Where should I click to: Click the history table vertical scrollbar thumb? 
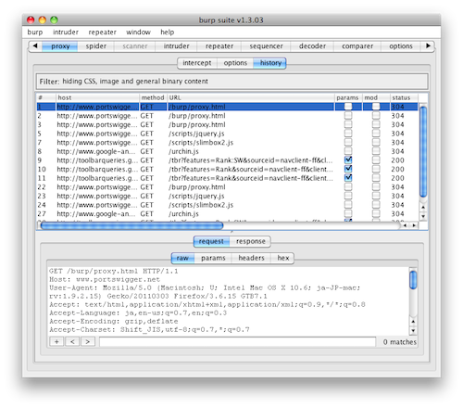click(x=423, y=151)
